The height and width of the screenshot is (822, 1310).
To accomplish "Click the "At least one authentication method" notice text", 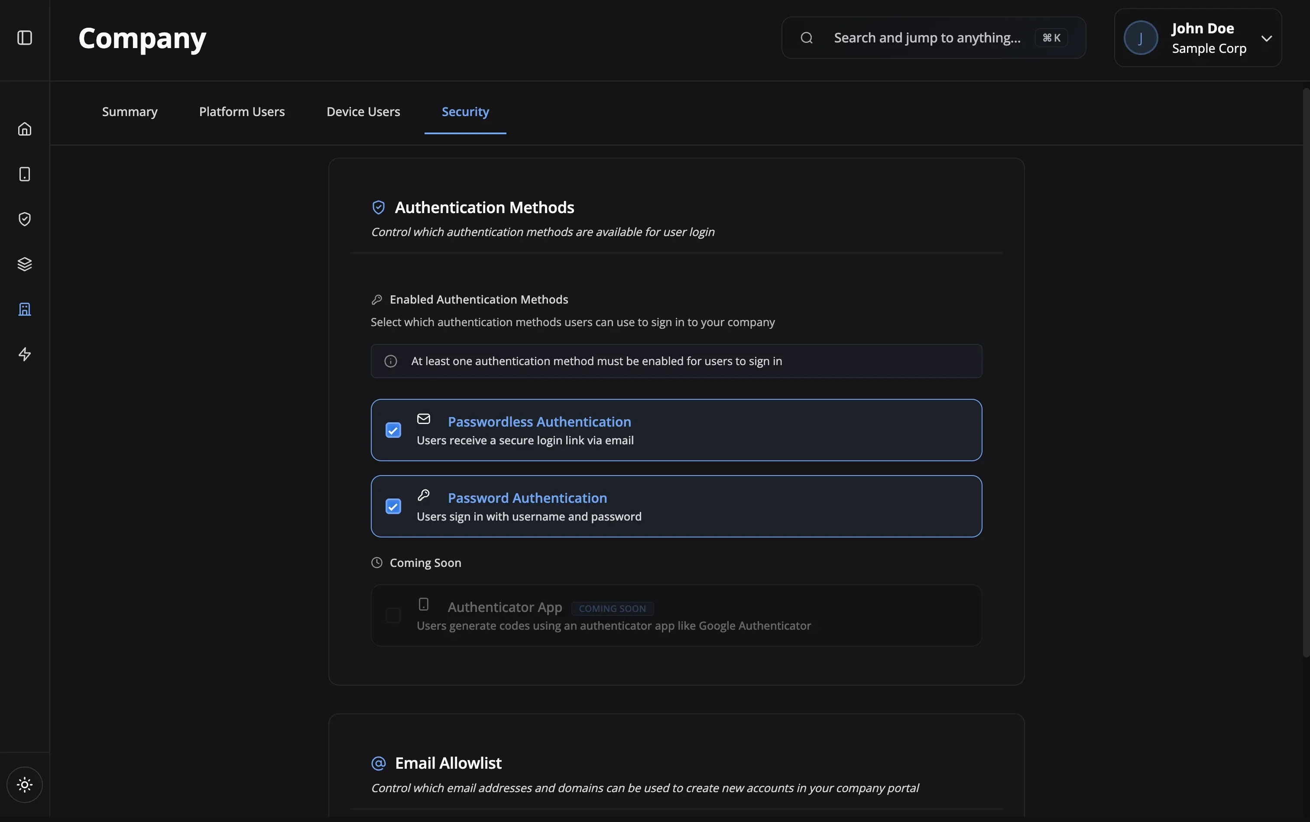I will pos(597,361).
